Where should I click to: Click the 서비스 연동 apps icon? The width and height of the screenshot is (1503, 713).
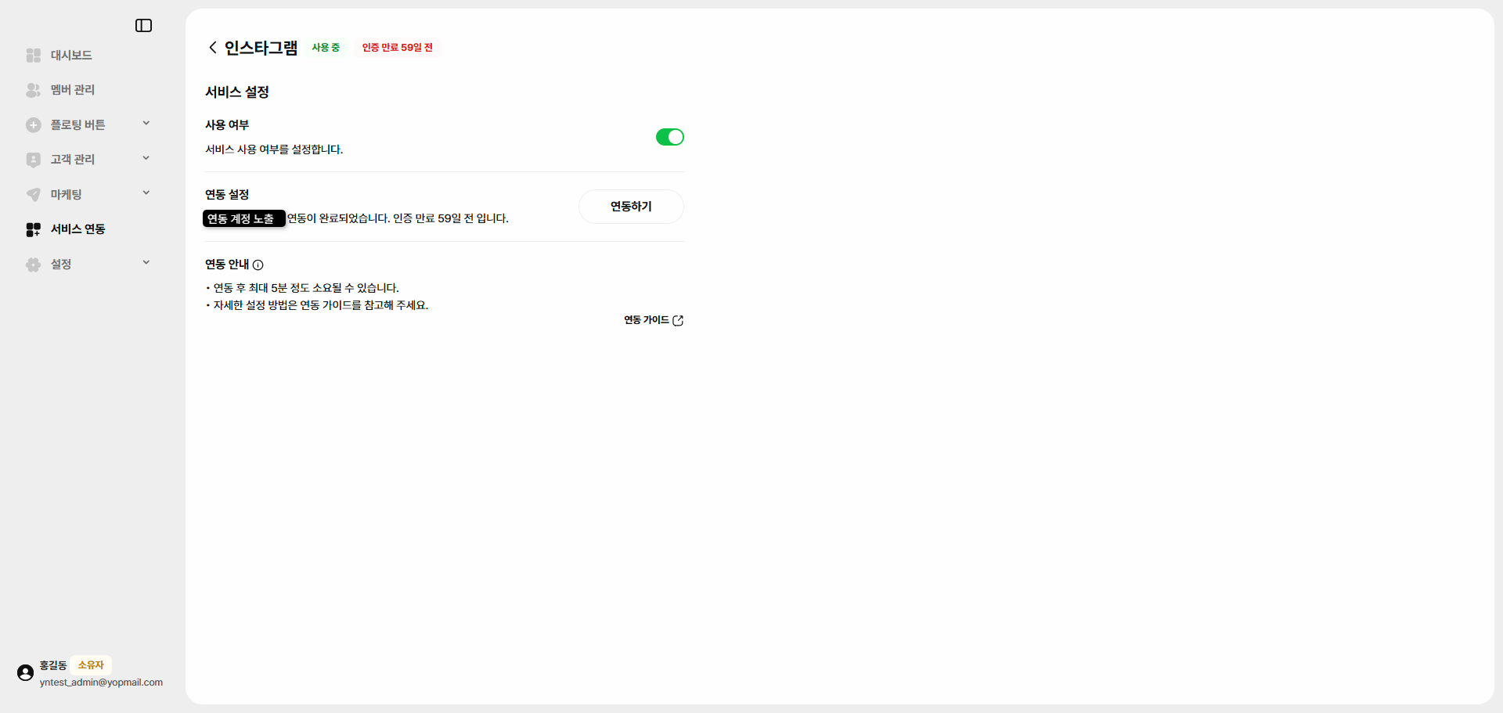click(x=33, y=229)
